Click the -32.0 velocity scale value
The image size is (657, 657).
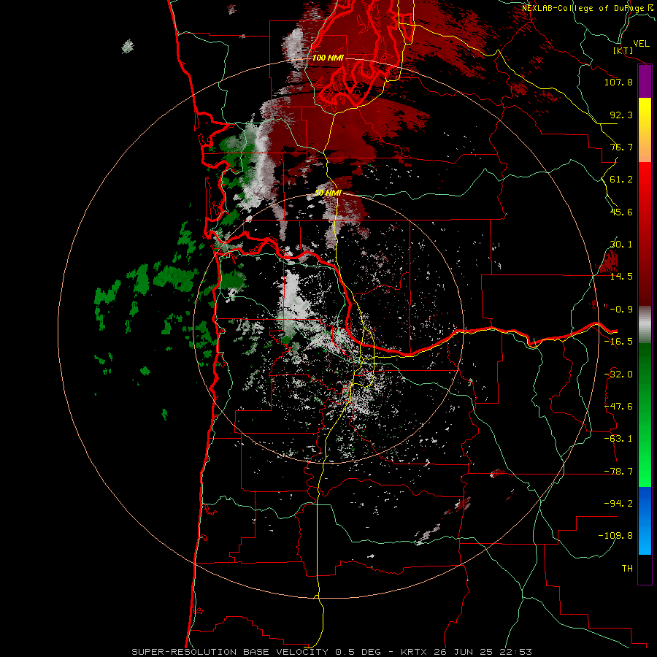[618, 374]
